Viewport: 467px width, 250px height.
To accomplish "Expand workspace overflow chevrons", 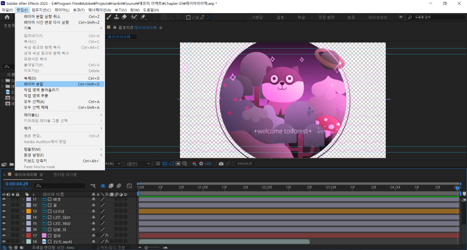I will click(401, 17).
